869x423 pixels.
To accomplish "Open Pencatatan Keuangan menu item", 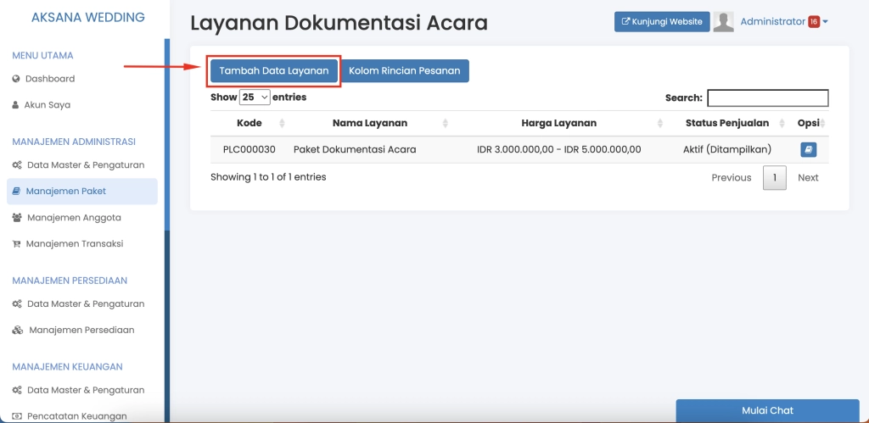I will click(x=77, y=416).
